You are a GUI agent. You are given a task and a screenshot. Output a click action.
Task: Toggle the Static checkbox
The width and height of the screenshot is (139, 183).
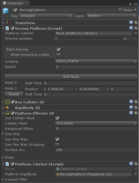(x=120, y=10)
